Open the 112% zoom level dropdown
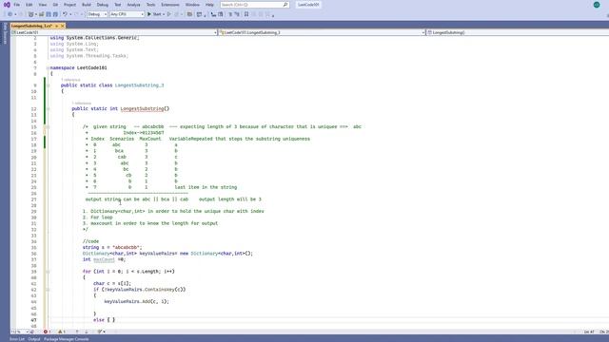 tap(19, 332)
